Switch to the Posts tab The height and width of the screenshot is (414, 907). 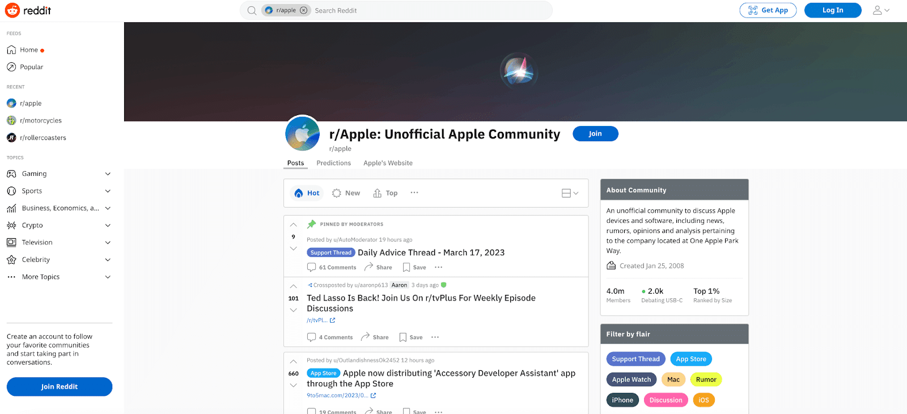pos(295,163)
